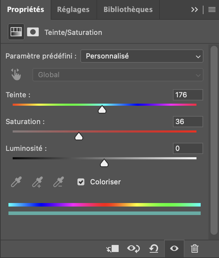This screenshot has height=258, width=219.
Task: Toggle layer visibility eye icon
Action: click(x=174, y=249)
